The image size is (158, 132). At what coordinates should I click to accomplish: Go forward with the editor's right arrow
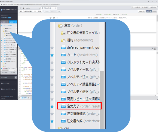pyautogui.click(x=21, y=8)
